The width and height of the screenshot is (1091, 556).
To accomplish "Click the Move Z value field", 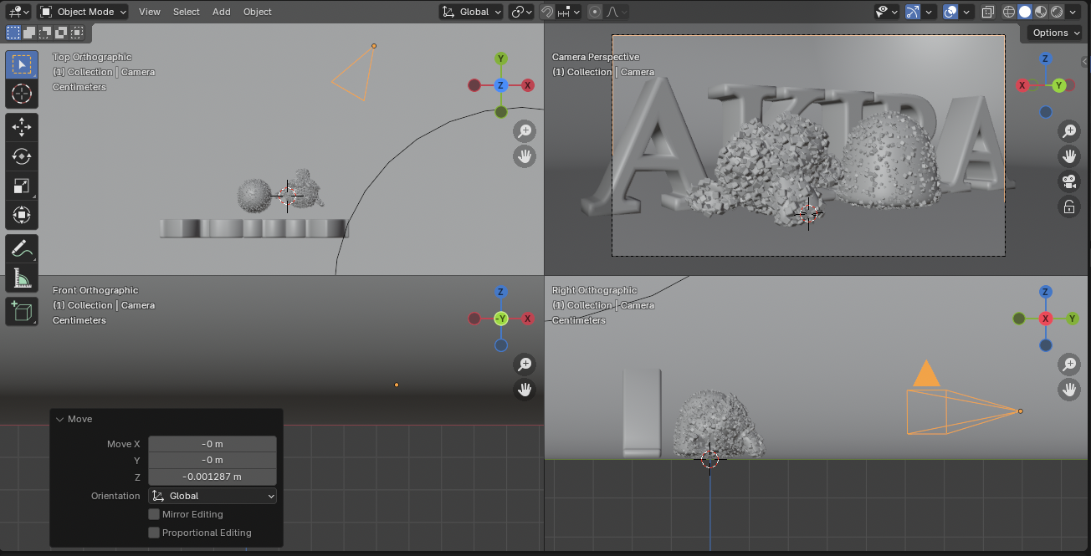I will click(213, 477).
